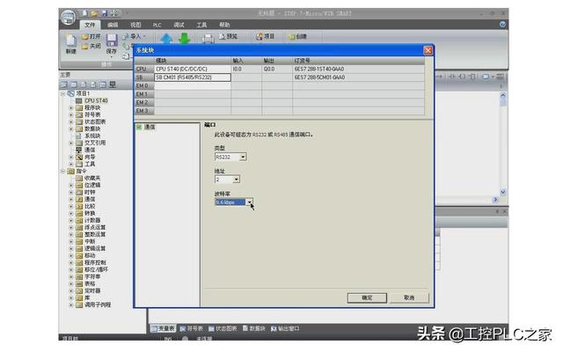Click the New file icon in quick access toolbar
563x352 pixels.
pos(84,13)
